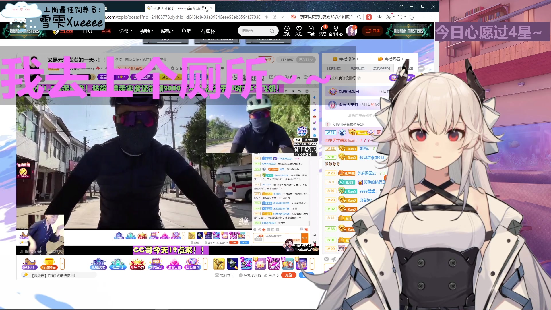This screenshot has width=551, height=310.
Task: Click the scissors screenshot tool icon
Action: (x=389, y=17)
